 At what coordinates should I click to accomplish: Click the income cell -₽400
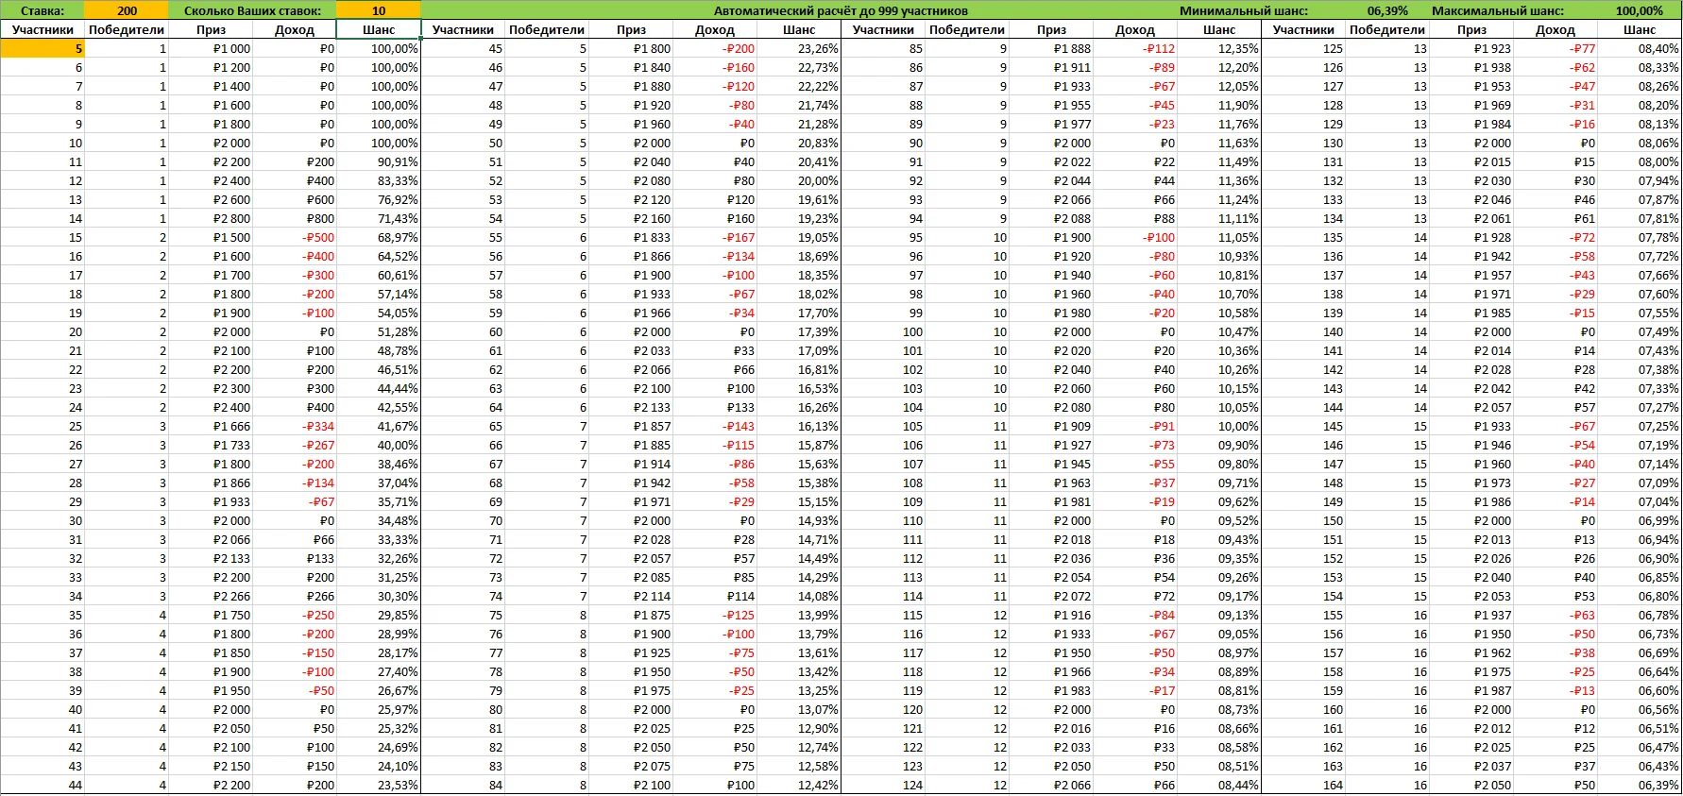[295, 256]
